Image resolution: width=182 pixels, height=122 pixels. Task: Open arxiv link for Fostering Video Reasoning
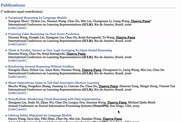[x=22, y=44]
